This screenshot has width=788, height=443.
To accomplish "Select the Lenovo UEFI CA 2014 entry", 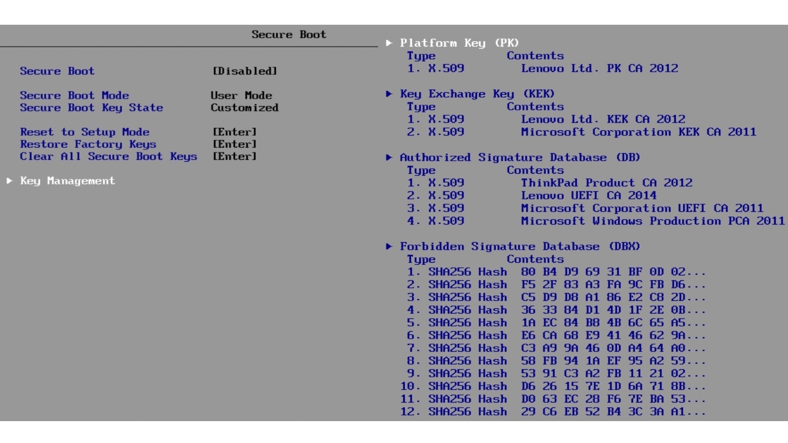I will pos(589,196).
